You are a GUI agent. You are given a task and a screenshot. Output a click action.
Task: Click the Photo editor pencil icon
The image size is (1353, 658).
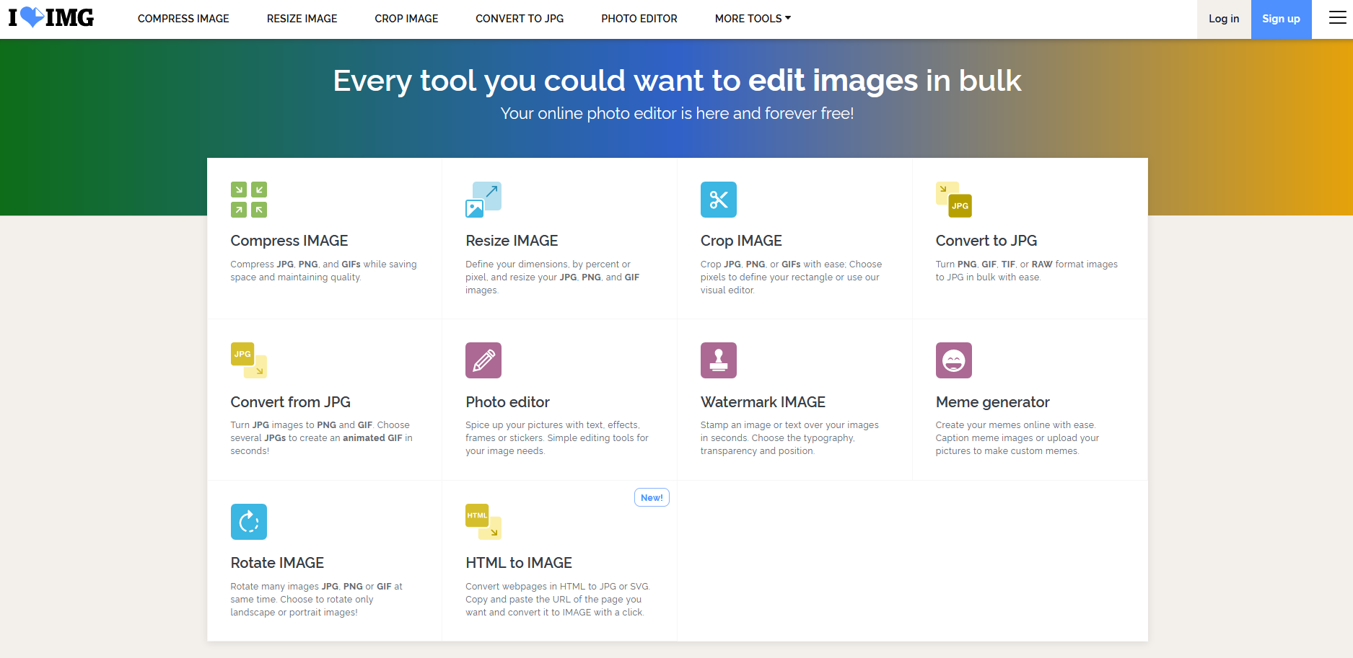point(483,360)
